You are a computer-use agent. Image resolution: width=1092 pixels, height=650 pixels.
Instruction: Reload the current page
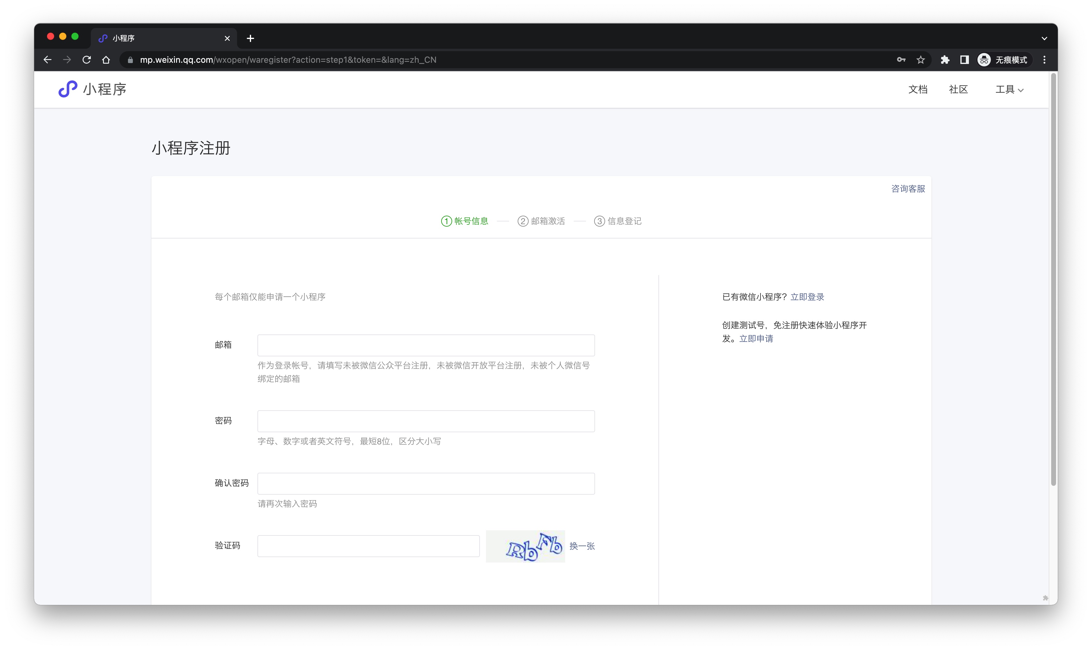[87, 60]
